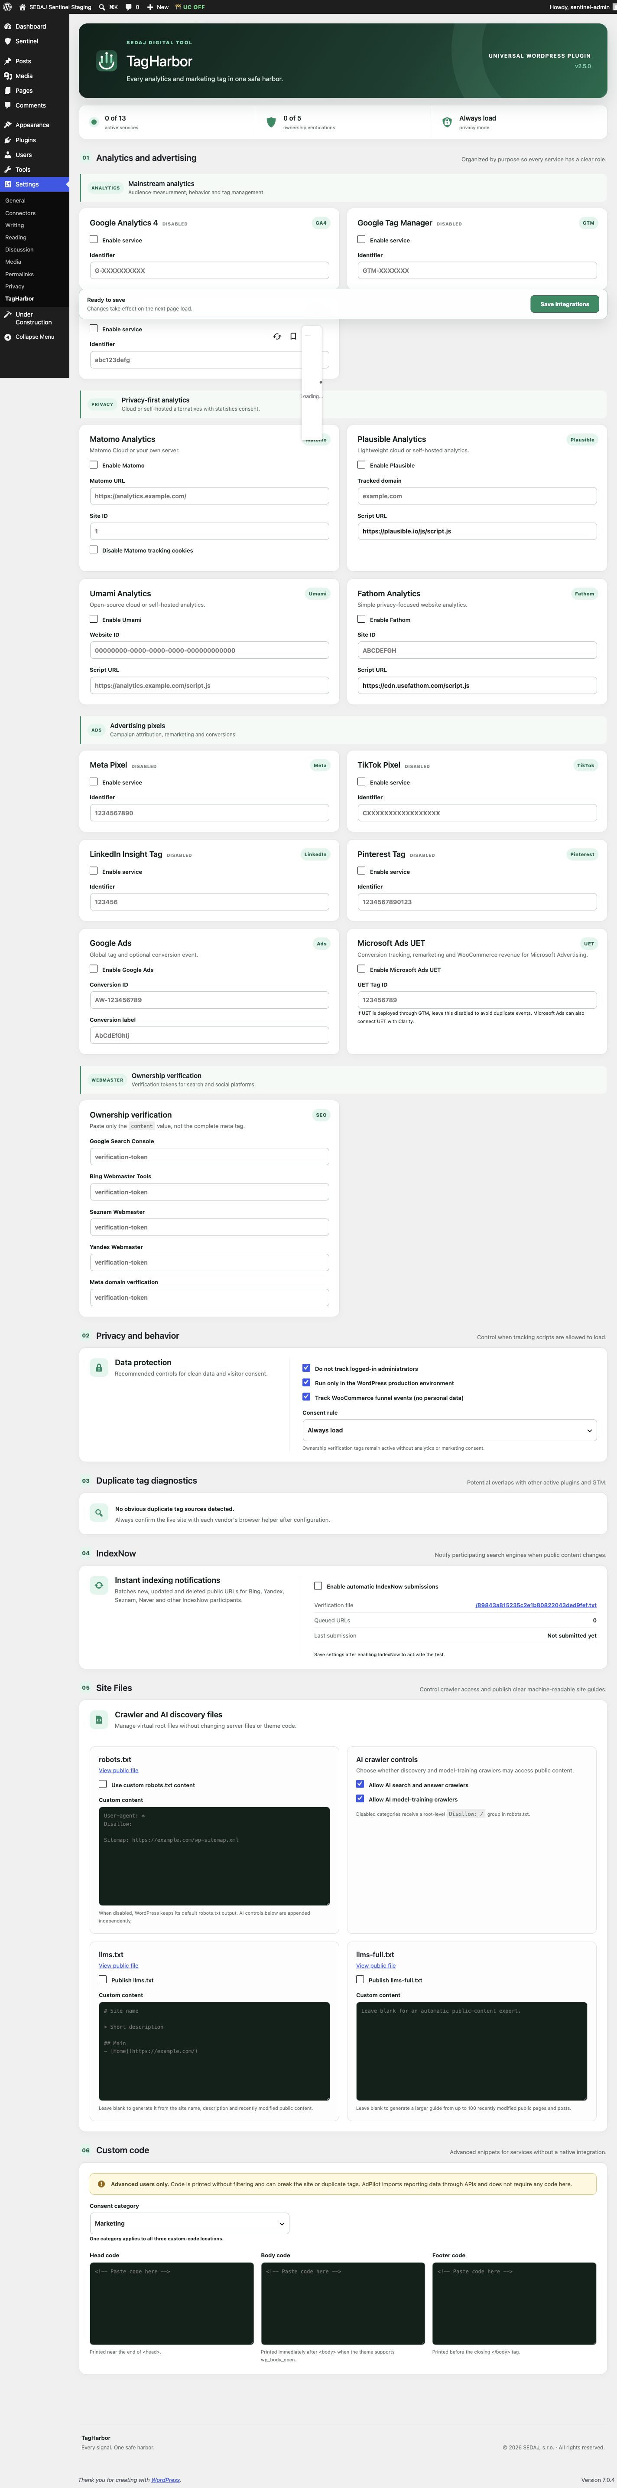Click the Data protection lock icon

pyautogui.click(x=98, y=1368)
